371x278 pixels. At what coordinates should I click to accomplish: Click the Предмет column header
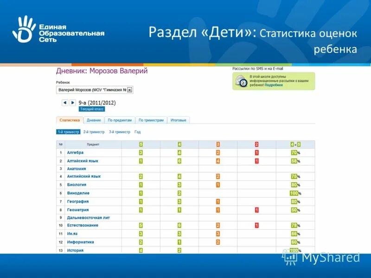tap(93, 145)
